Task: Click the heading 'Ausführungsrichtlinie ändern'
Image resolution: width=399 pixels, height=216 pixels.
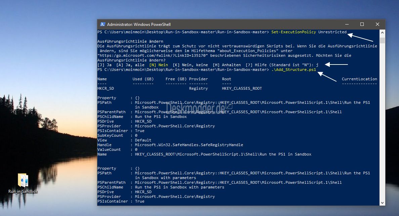Action: (130, 41)
